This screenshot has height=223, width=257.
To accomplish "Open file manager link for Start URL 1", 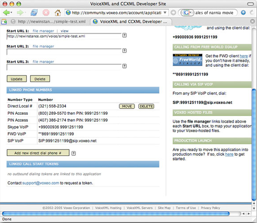I will click(x=43, y=31).
